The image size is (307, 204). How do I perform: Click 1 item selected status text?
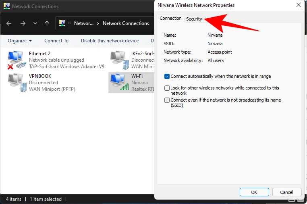[46, 199]
